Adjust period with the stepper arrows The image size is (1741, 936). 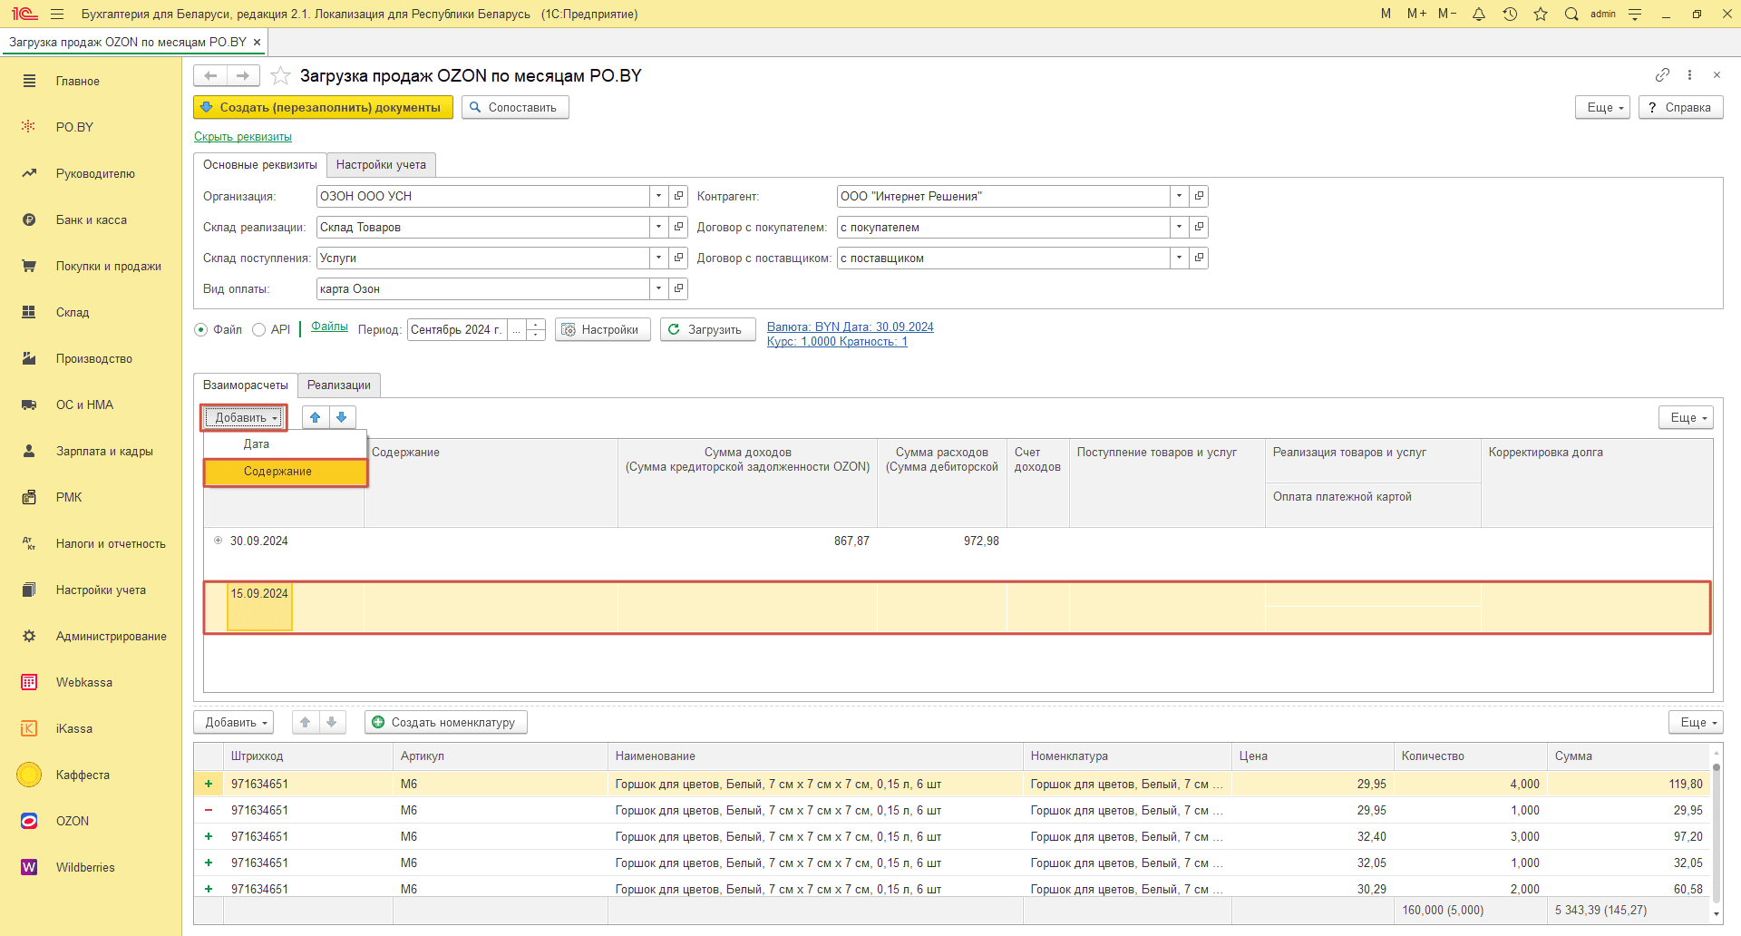tap(536, 329)
